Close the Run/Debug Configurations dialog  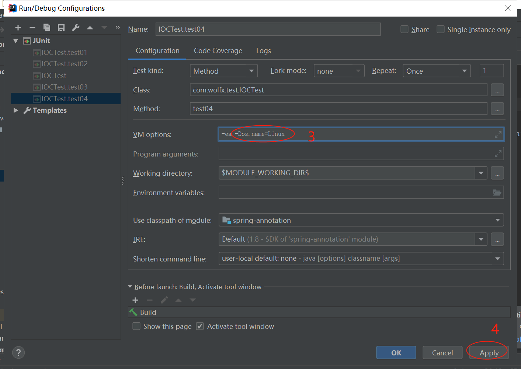click(508, 8)
